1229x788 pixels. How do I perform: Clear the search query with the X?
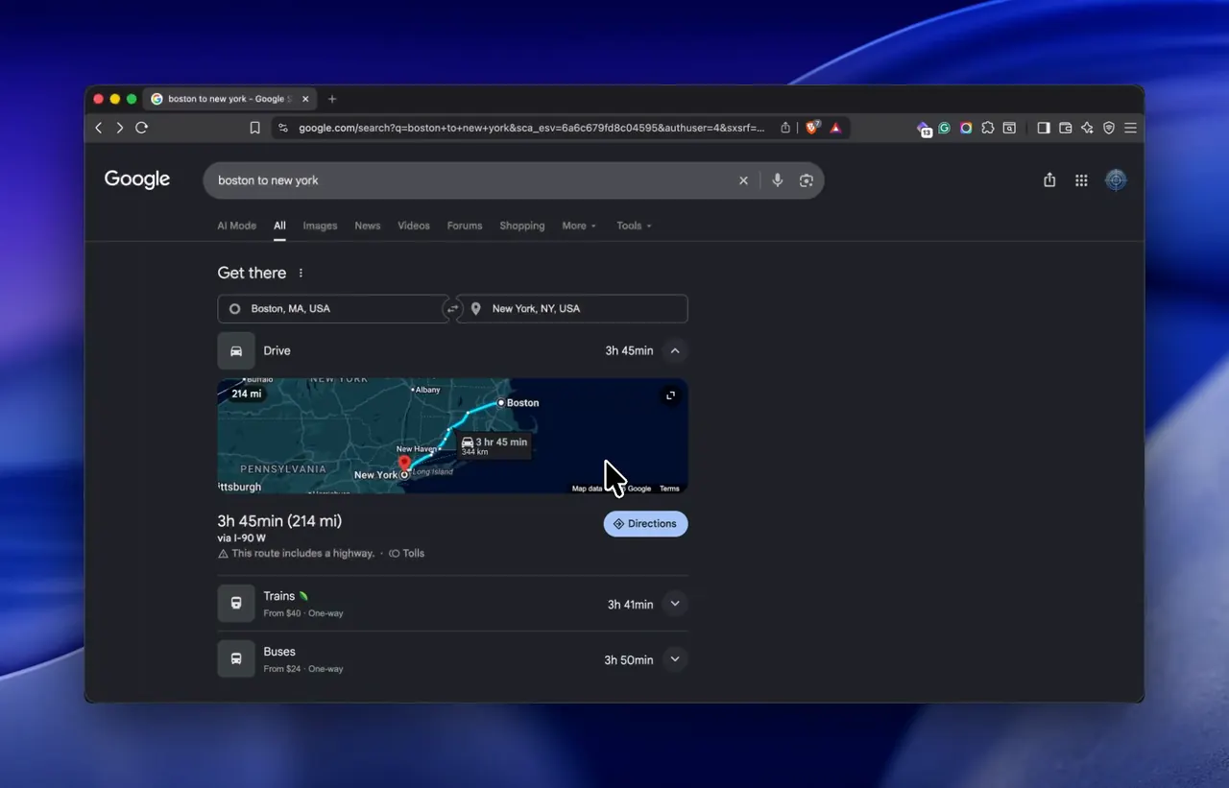[x=743, y=180]
